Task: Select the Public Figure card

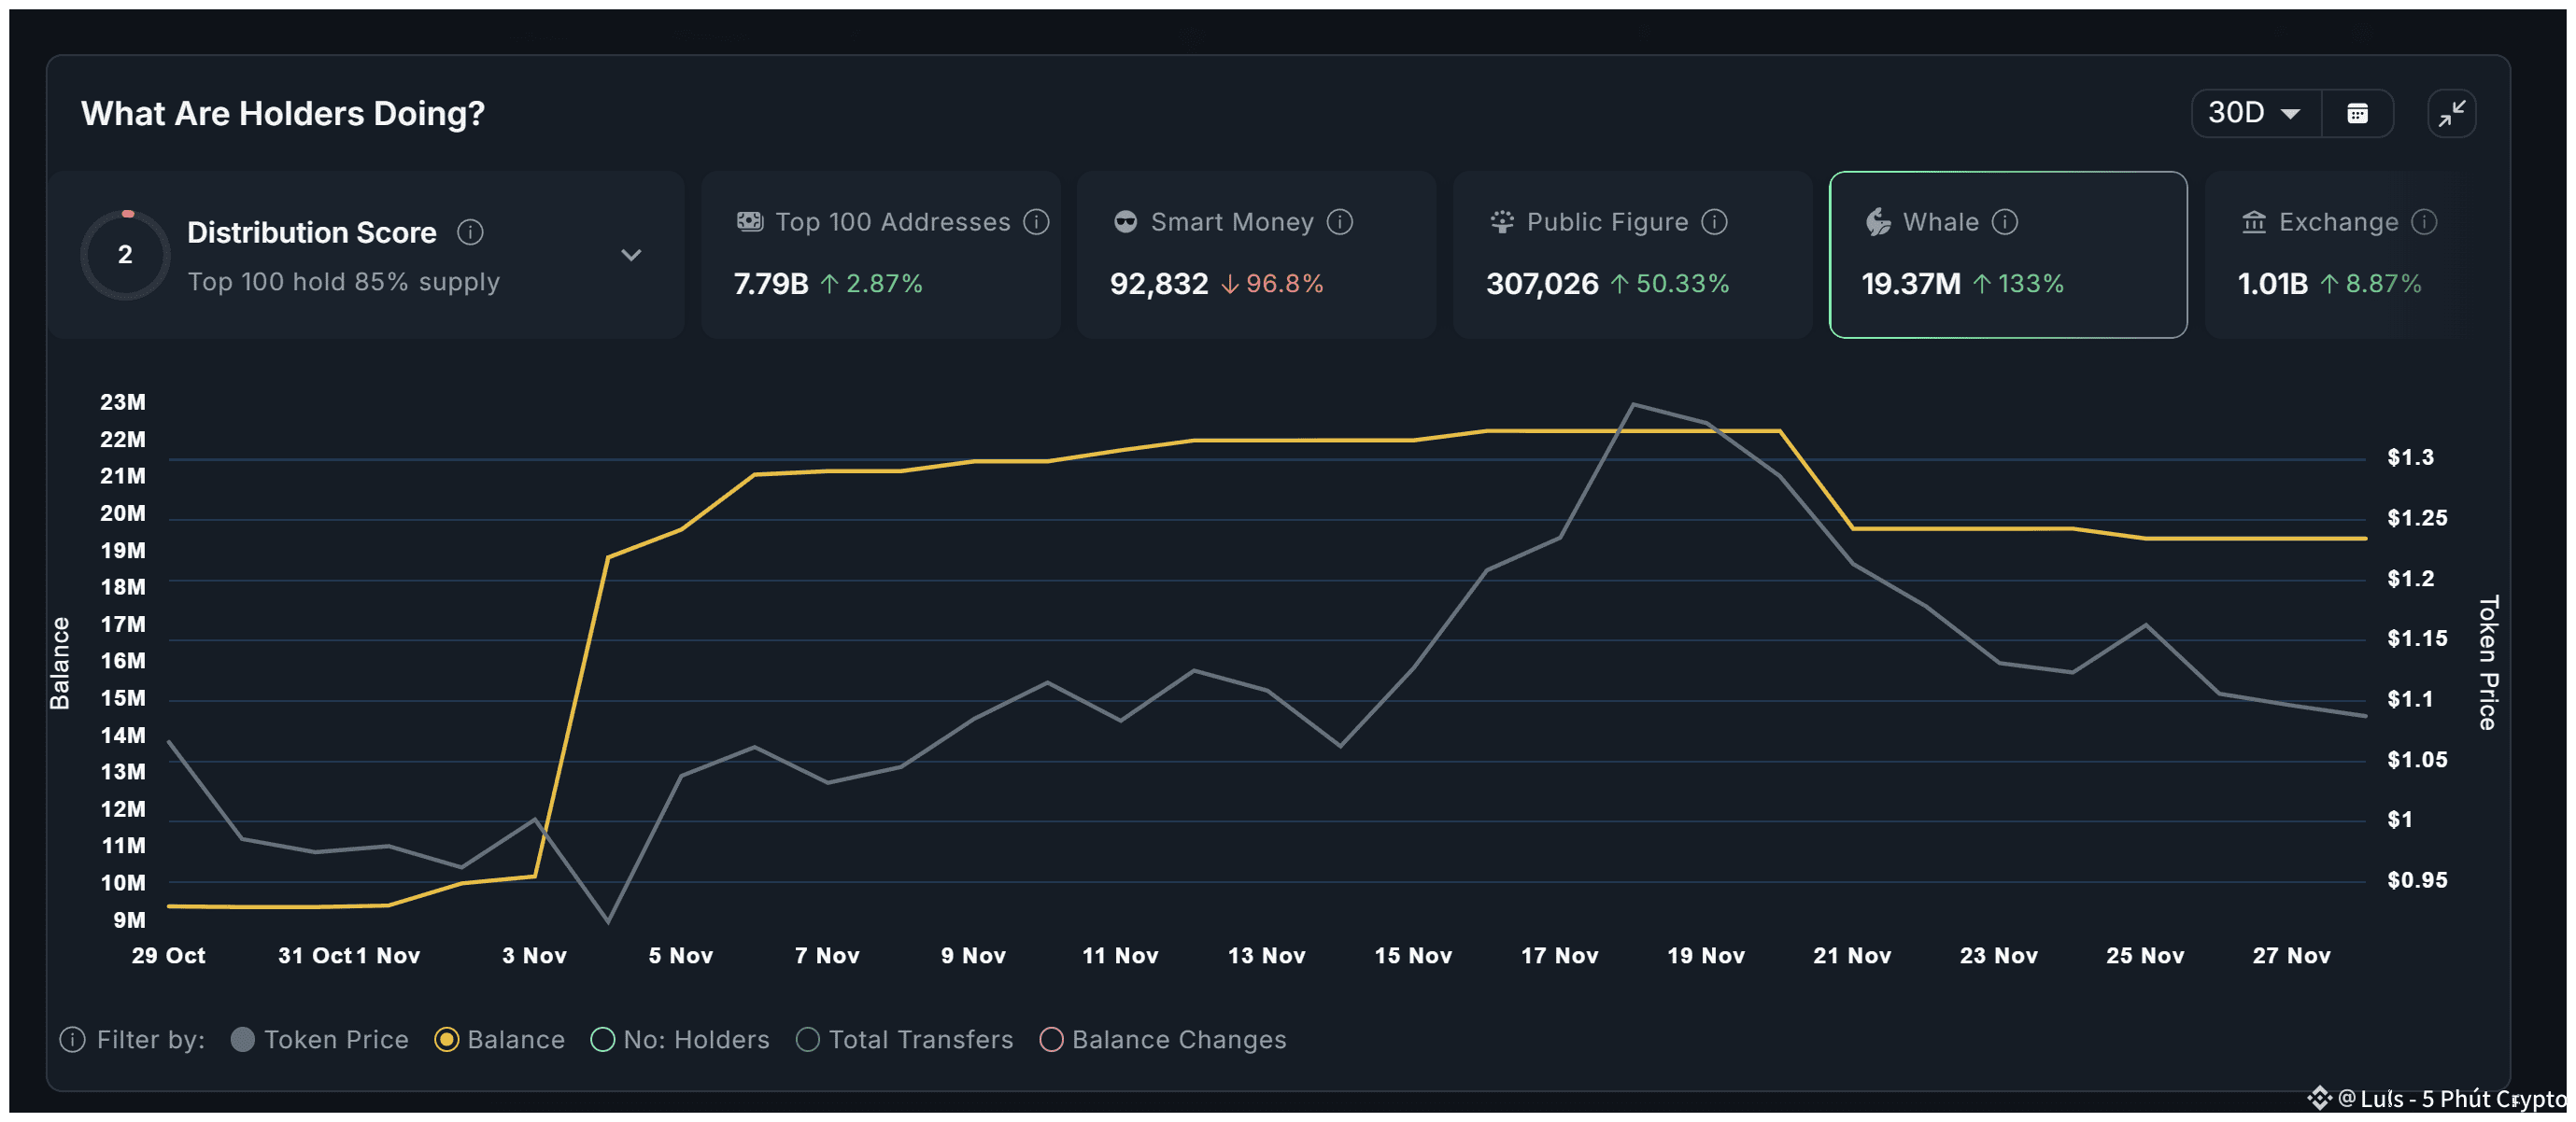Action: pyautogui.click(x=1632, y=254)
